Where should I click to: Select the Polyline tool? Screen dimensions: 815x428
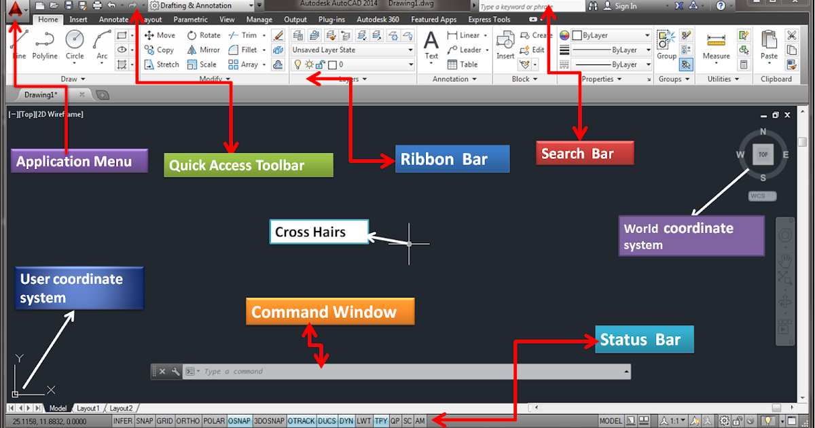[45, 46]
